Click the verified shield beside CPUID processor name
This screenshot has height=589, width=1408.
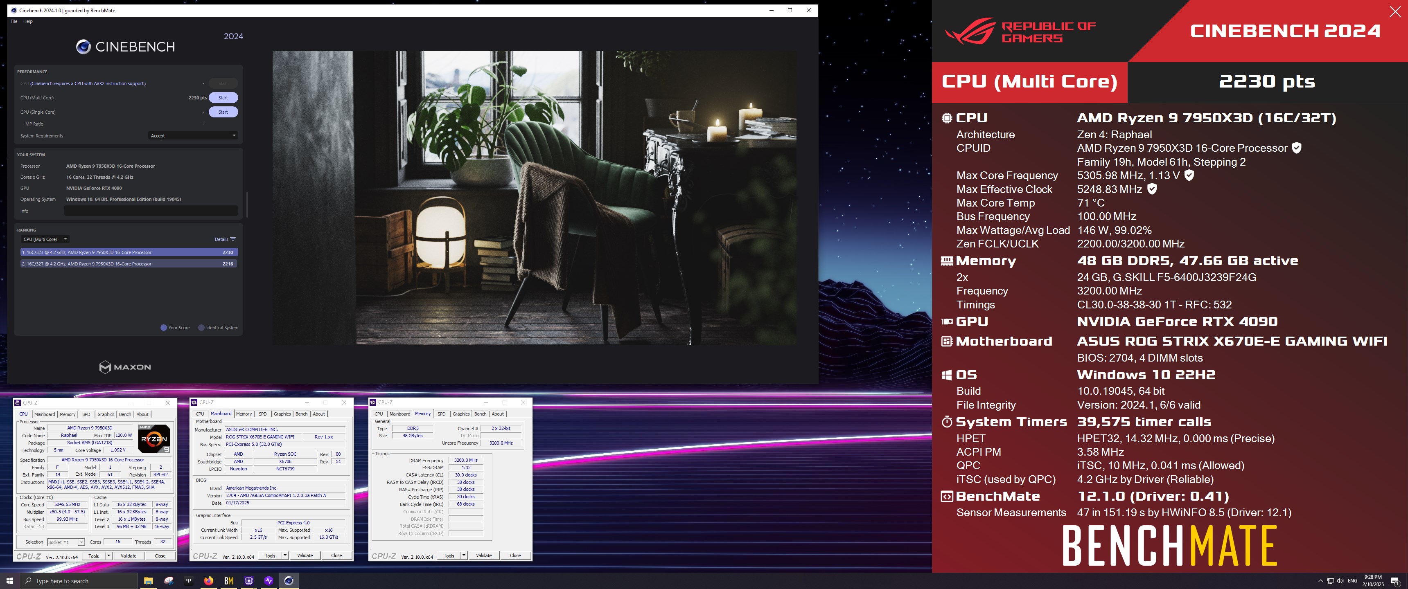tap(1297, 148)
